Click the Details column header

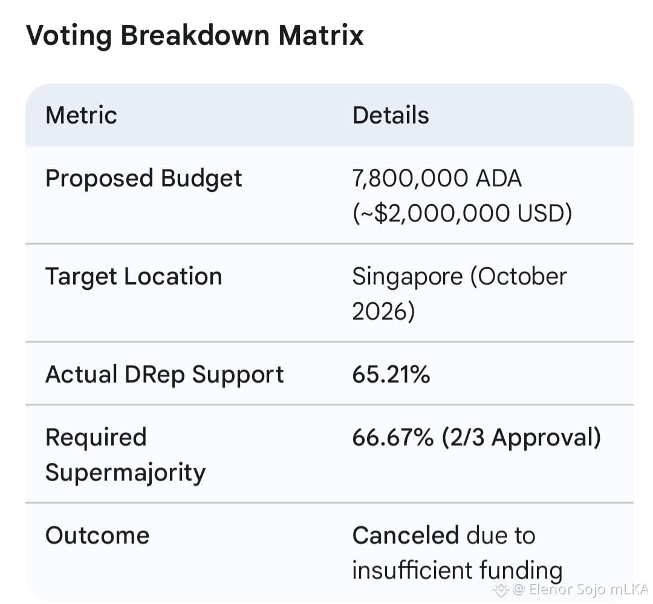[391, 116]
